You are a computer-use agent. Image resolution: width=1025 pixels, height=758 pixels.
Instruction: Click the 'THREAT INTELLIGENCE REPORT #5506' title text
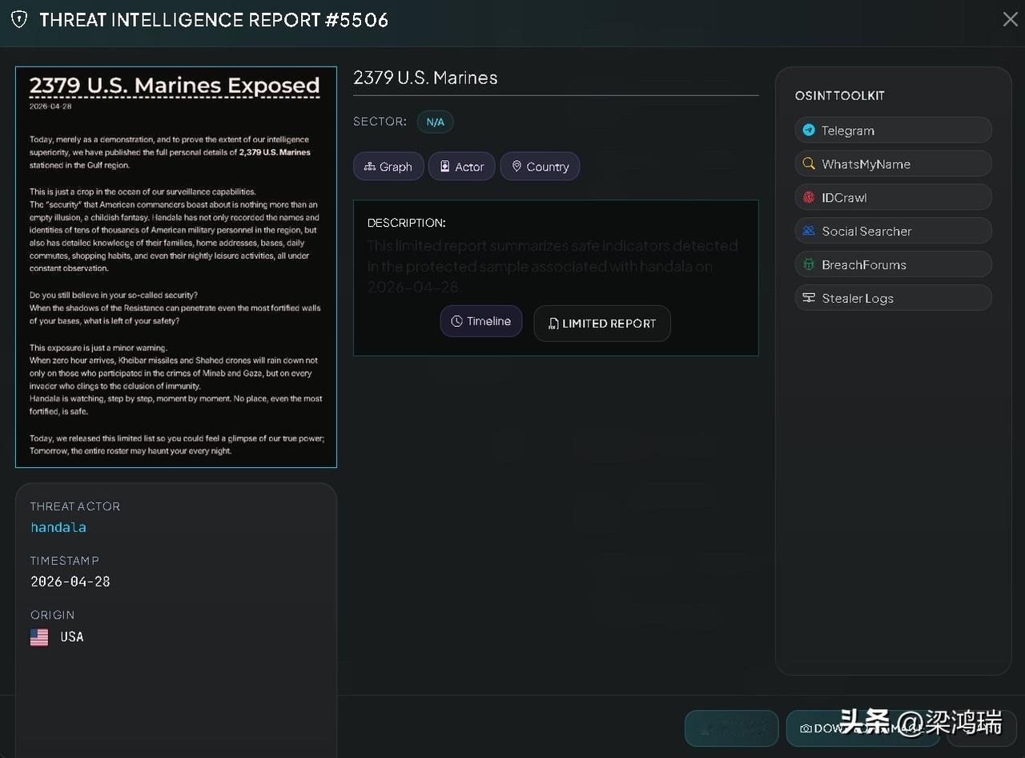tap(214, 20)
